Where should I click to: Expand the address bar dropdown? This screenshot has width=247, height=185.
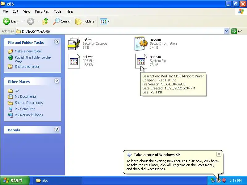click(226, 31)
